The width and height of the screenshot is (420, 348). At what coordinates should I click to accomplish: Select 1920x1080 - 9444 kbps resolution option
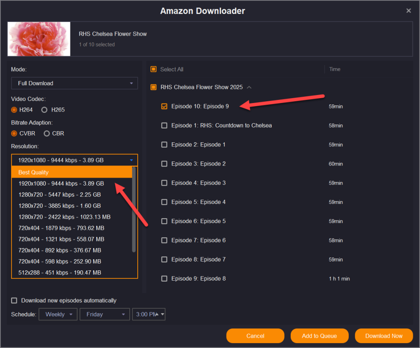[72, 183]
